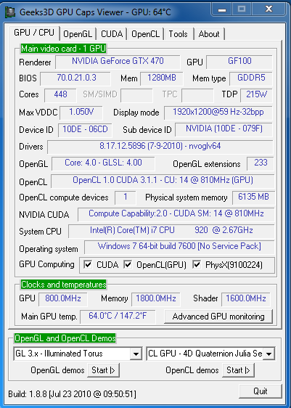Viewport: 291px width, 408px height.
Task: Click the Operating system field Windows 7 64-bit
Action: [x=179, y=247]
